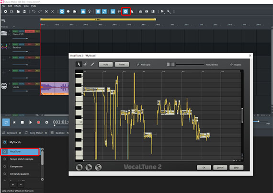Click the add track icon above track list
273x193 pixels.
3,21
